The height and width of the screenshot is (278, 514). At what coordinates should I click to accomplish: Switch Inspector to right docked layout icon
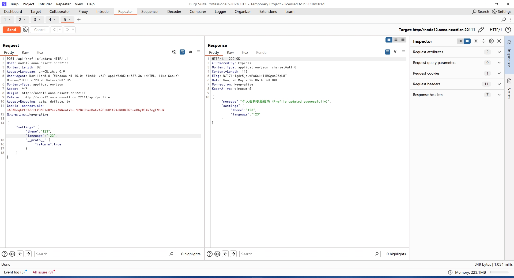(467, 41)
